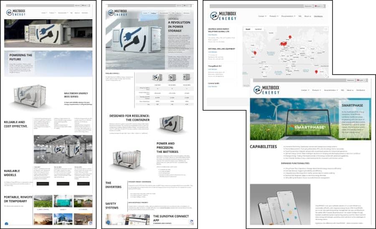Click the warehouse containers photo on the homepage
The height and width of the screenshot is (229, 376).
(63, 149)
